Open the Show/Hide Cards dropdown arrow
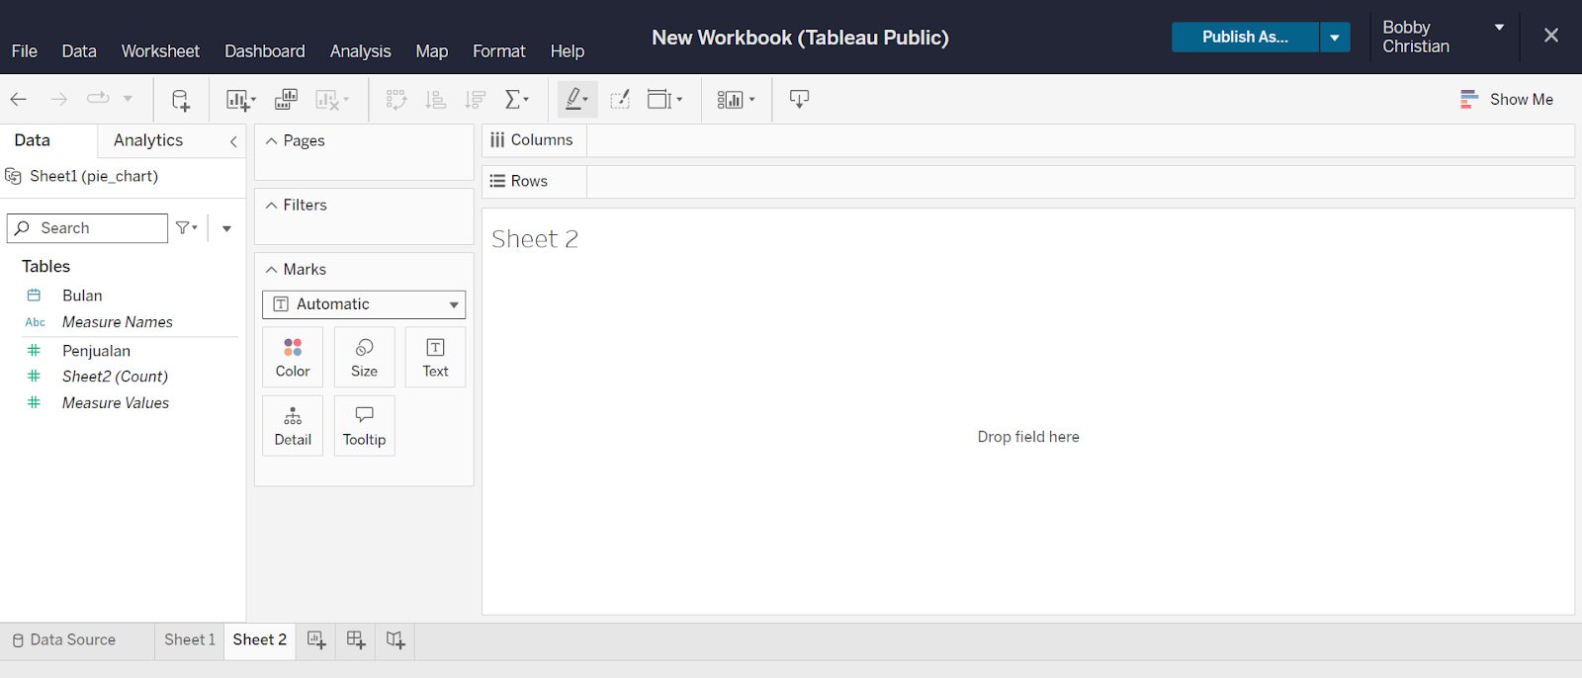This screenshot has height=678, width=1582. (751, 100)
